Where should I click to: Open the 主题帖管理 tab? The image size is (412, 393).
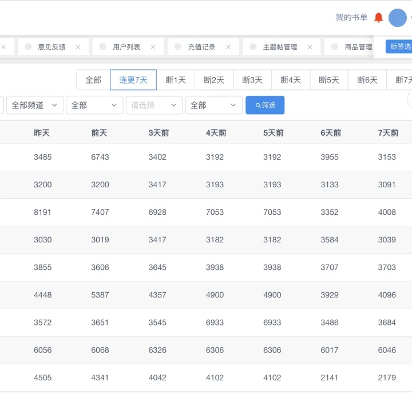click(x=280, y=47)
